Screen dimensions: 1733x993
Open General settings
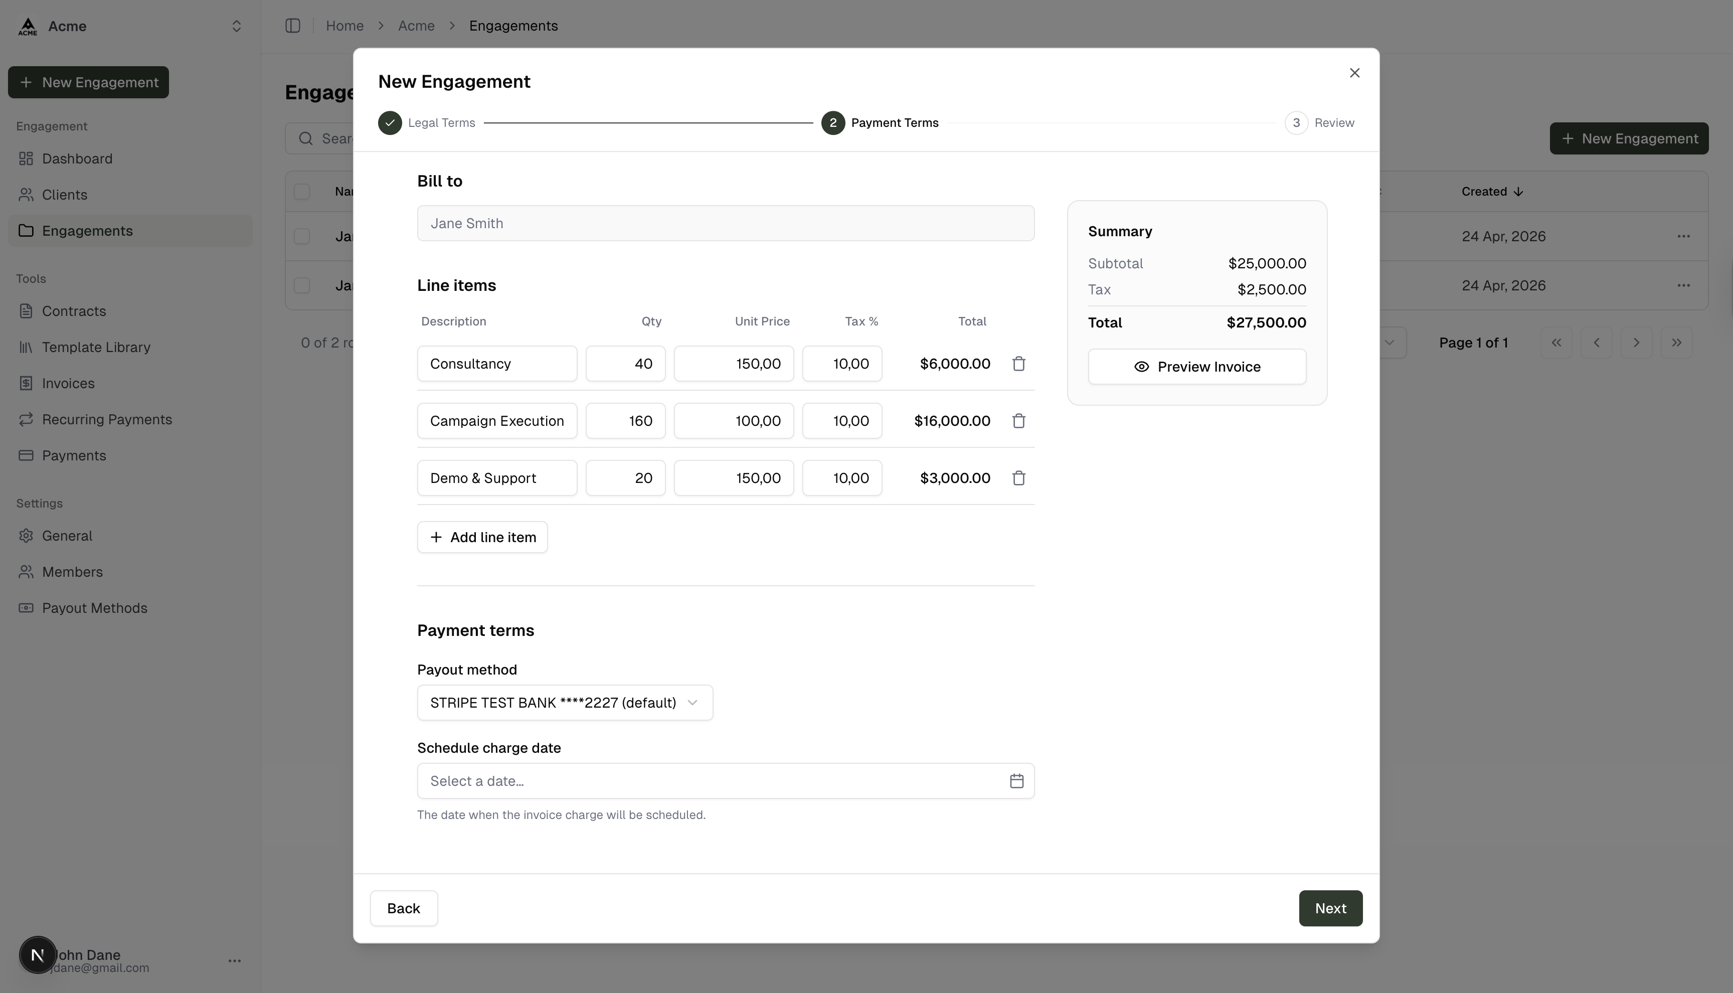130,536
